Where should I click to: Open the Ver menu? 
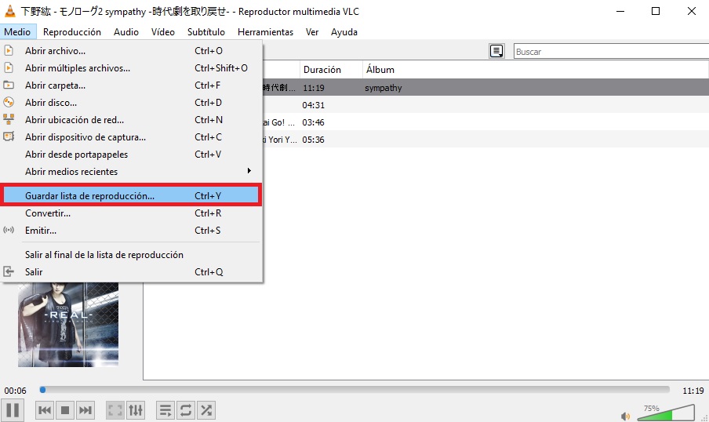[x=312, y=31]
